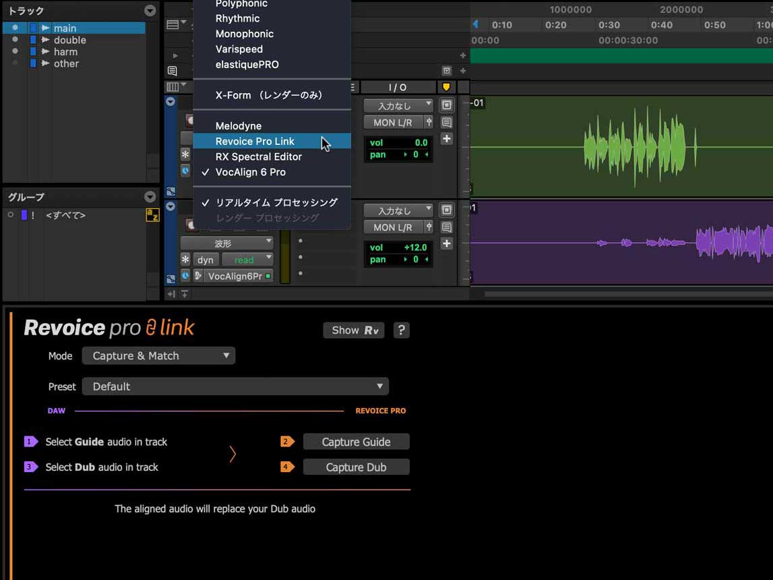The width and height of the screenshot is (773, 580).
Task: Toggle visibility dot of harm track
Action: click(16, 51)
